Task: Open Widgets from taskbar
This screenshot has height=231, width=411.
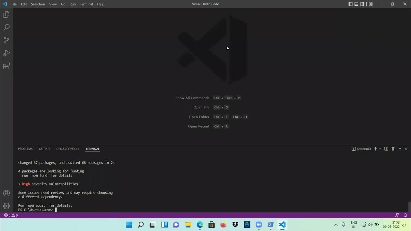Action: pos(164,225)
